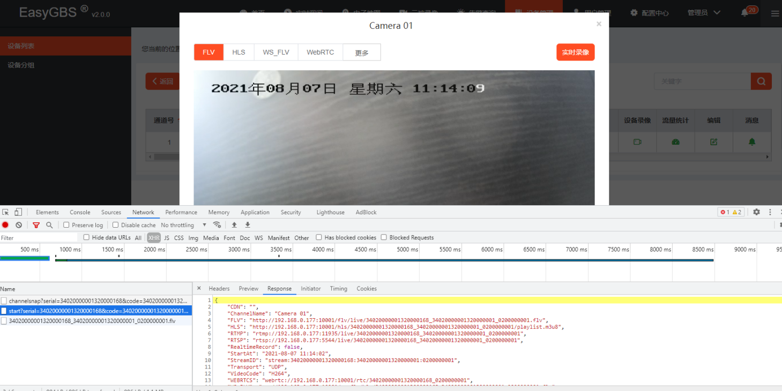The height and width of the screenshot is (391, 782).
Task: Switch to the Elements panel
Action: pos(47,212)
